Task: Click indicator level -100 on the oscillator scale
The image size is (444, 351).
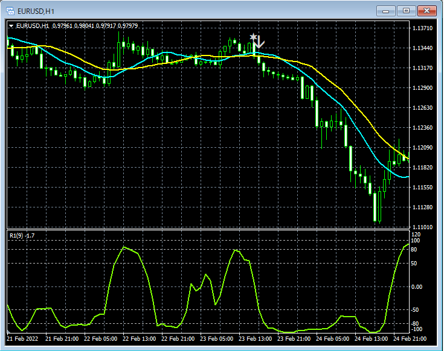Action: click(x=416, y=329)
